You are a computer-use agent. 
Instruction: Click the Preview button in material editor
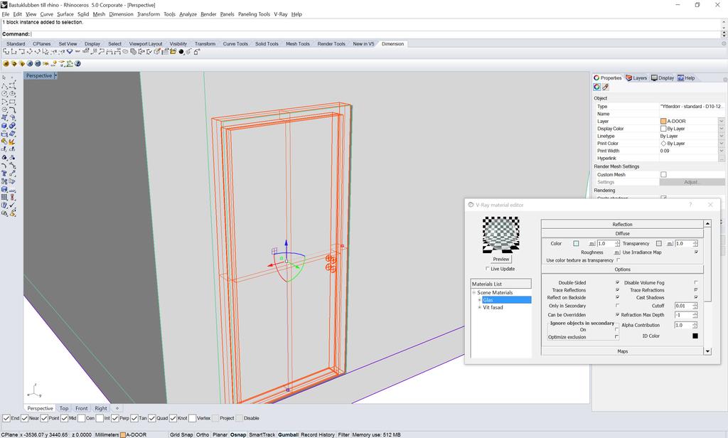coord(501,260)
